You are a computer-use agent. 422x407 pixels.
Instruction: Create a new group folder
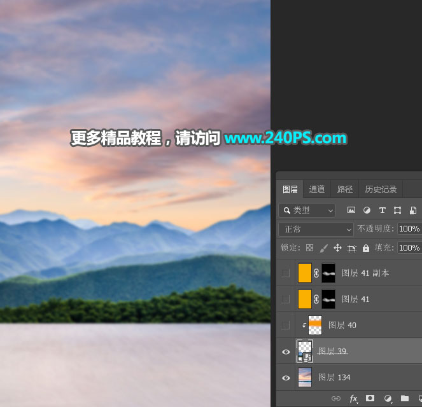click(x=405, y=398)
